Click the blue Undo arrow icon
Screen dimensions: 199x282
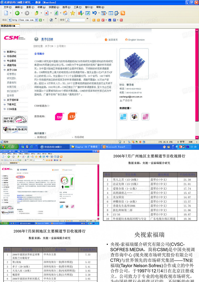[94, 13]
